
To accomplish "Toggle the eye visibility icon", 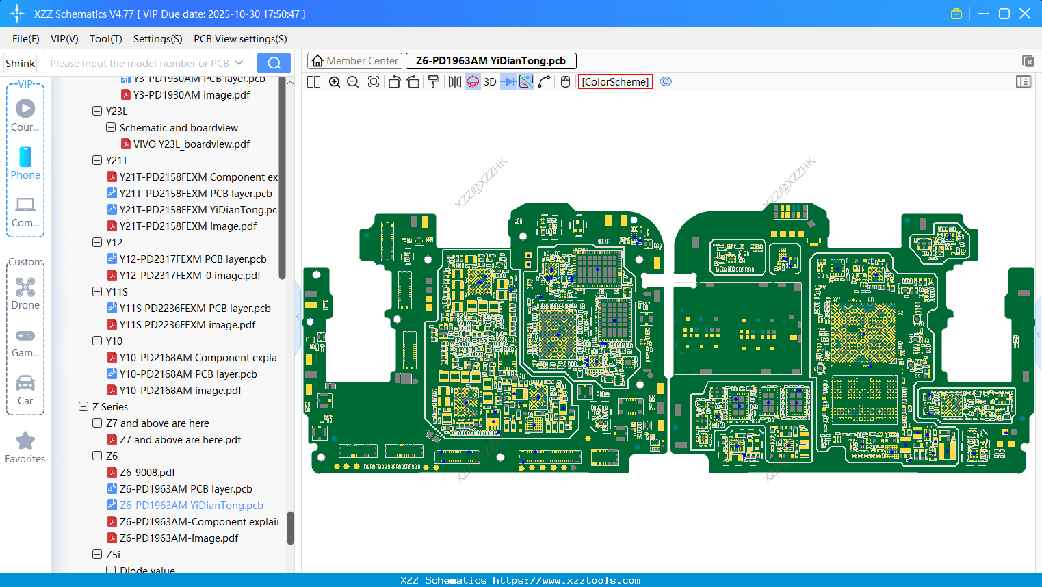I will pyautogui.click(x=665, y=82).
